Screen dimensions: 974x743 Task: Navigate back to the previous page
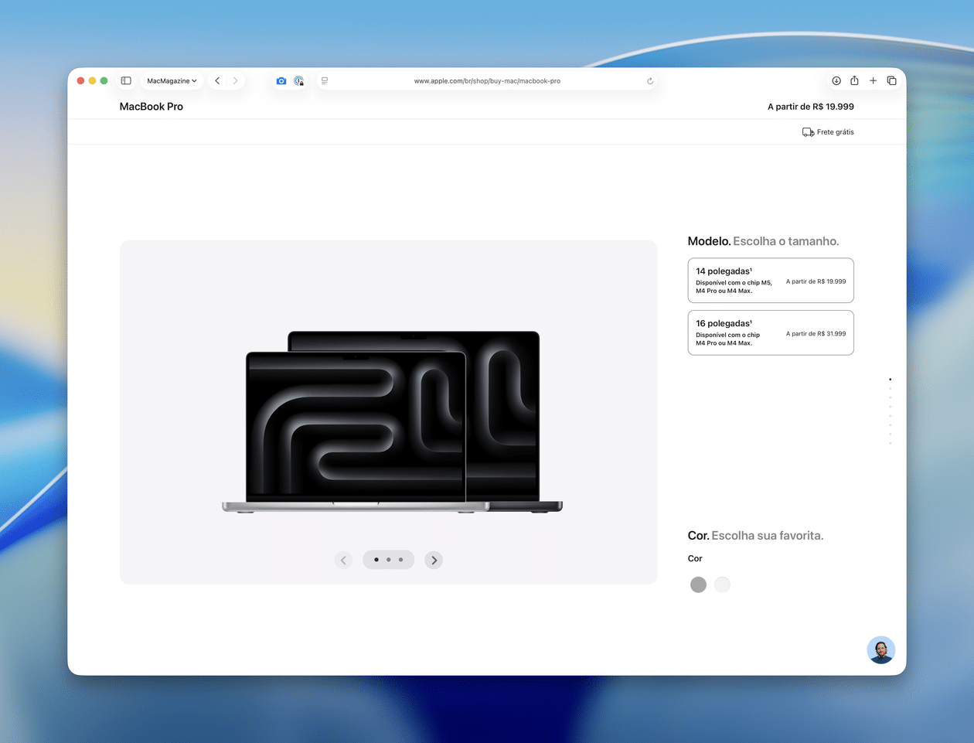tap(217, 80)
